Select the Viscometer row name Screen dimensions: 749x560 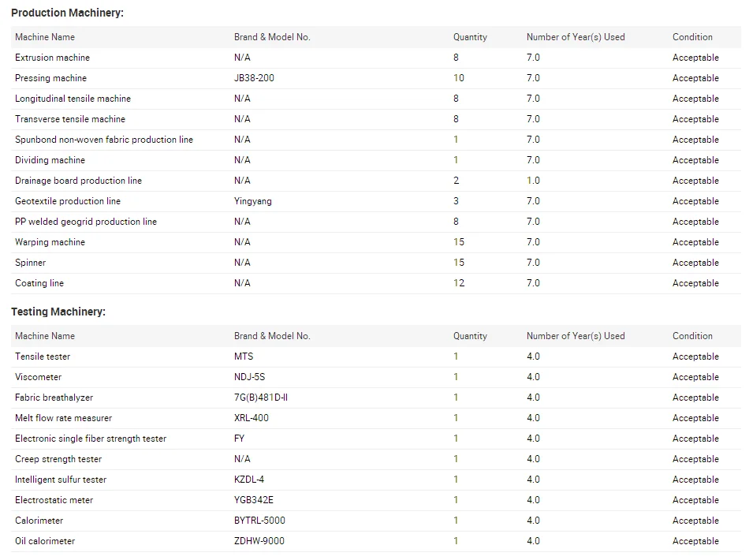click(x=38, y=377)
